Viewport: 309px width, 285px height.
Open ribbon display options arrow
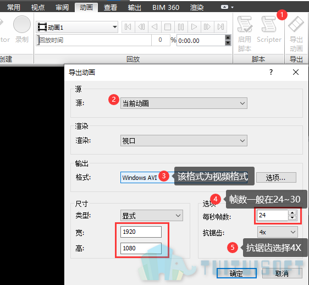coord(233,7)
